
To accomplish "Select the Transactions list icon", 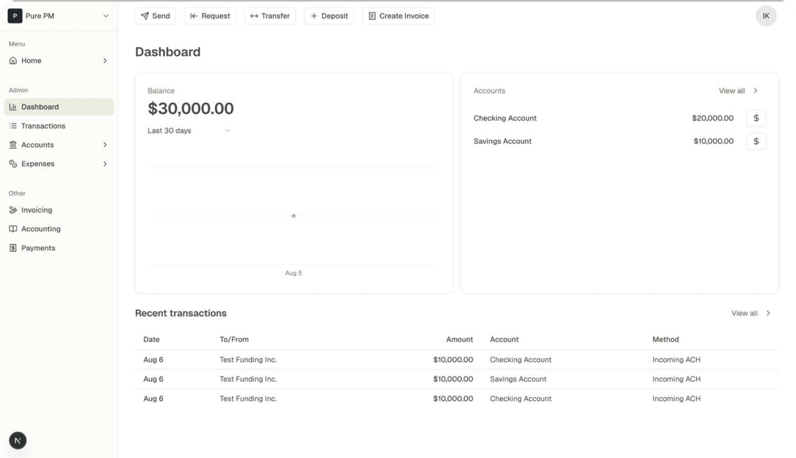I will pos(13,126).
